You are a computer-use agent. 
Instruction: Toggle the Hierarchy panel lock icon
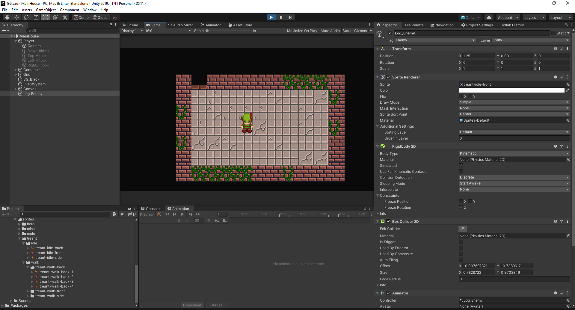click(x=111, y=25)
